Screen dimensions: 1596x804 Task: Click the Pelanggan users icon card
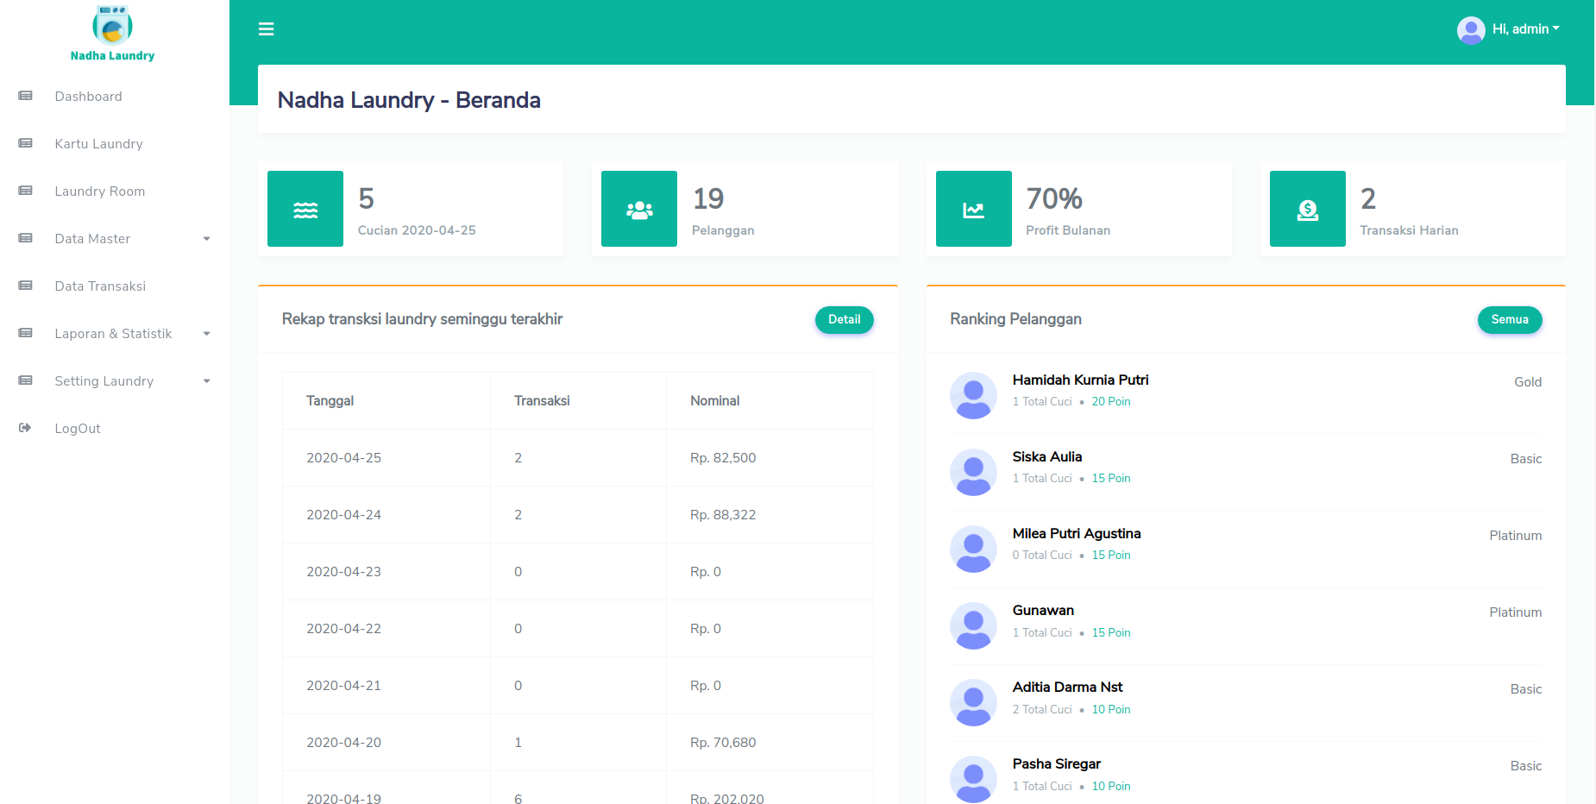tap(639, 209)
